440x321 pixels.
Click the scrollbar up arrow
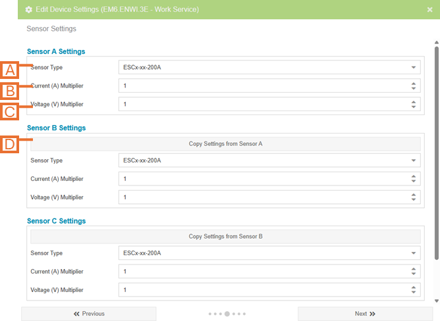437,43
